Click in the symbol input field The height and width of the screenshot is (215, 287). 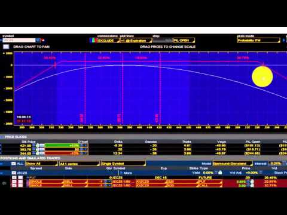point(19,40)
